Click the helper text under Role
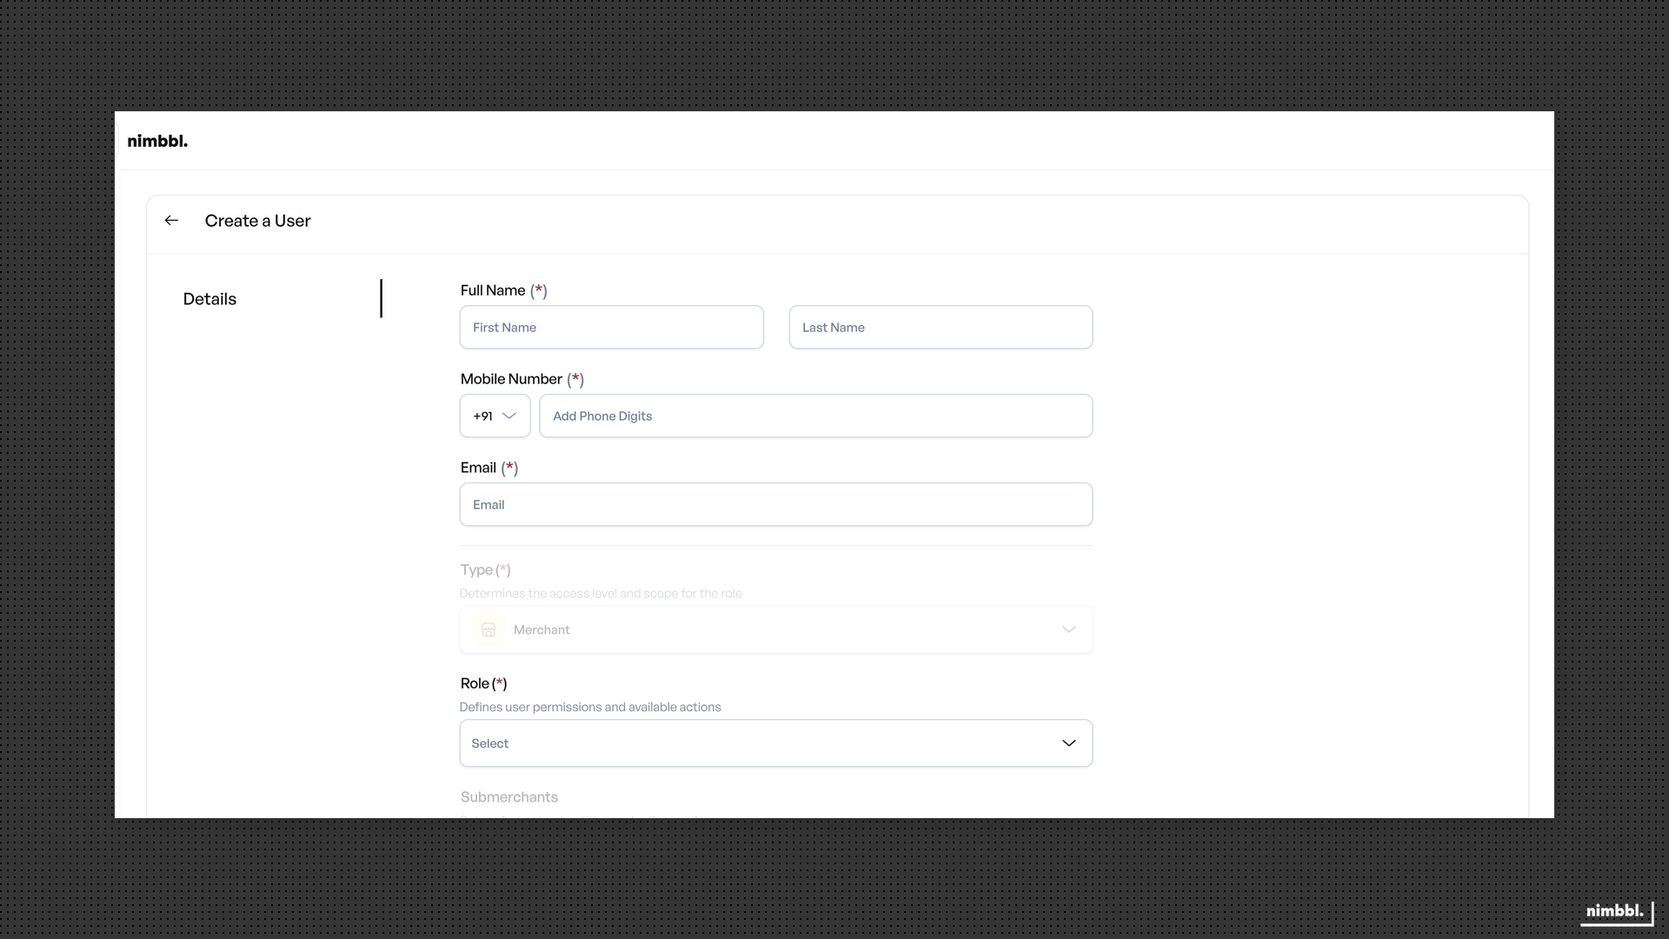This screenshot has height=939, width=1669. [x=589, y=707]
